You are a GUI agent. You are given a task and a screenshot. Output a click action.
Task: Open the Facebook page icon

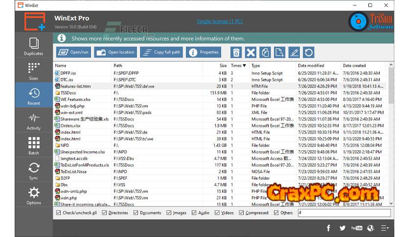328,228
